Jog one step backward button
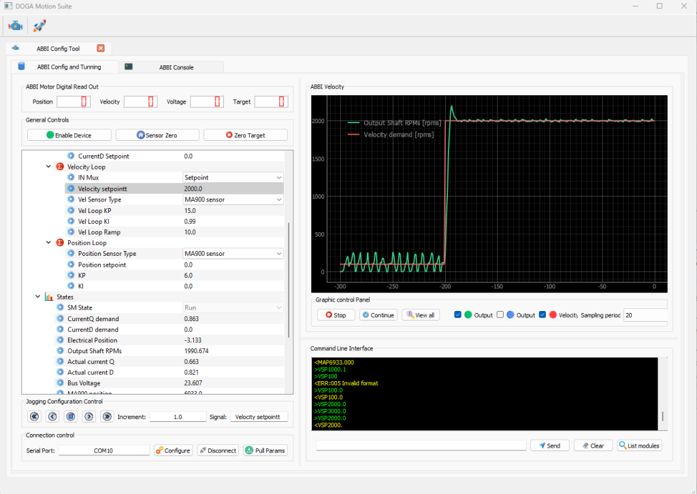 coord(52,416)
